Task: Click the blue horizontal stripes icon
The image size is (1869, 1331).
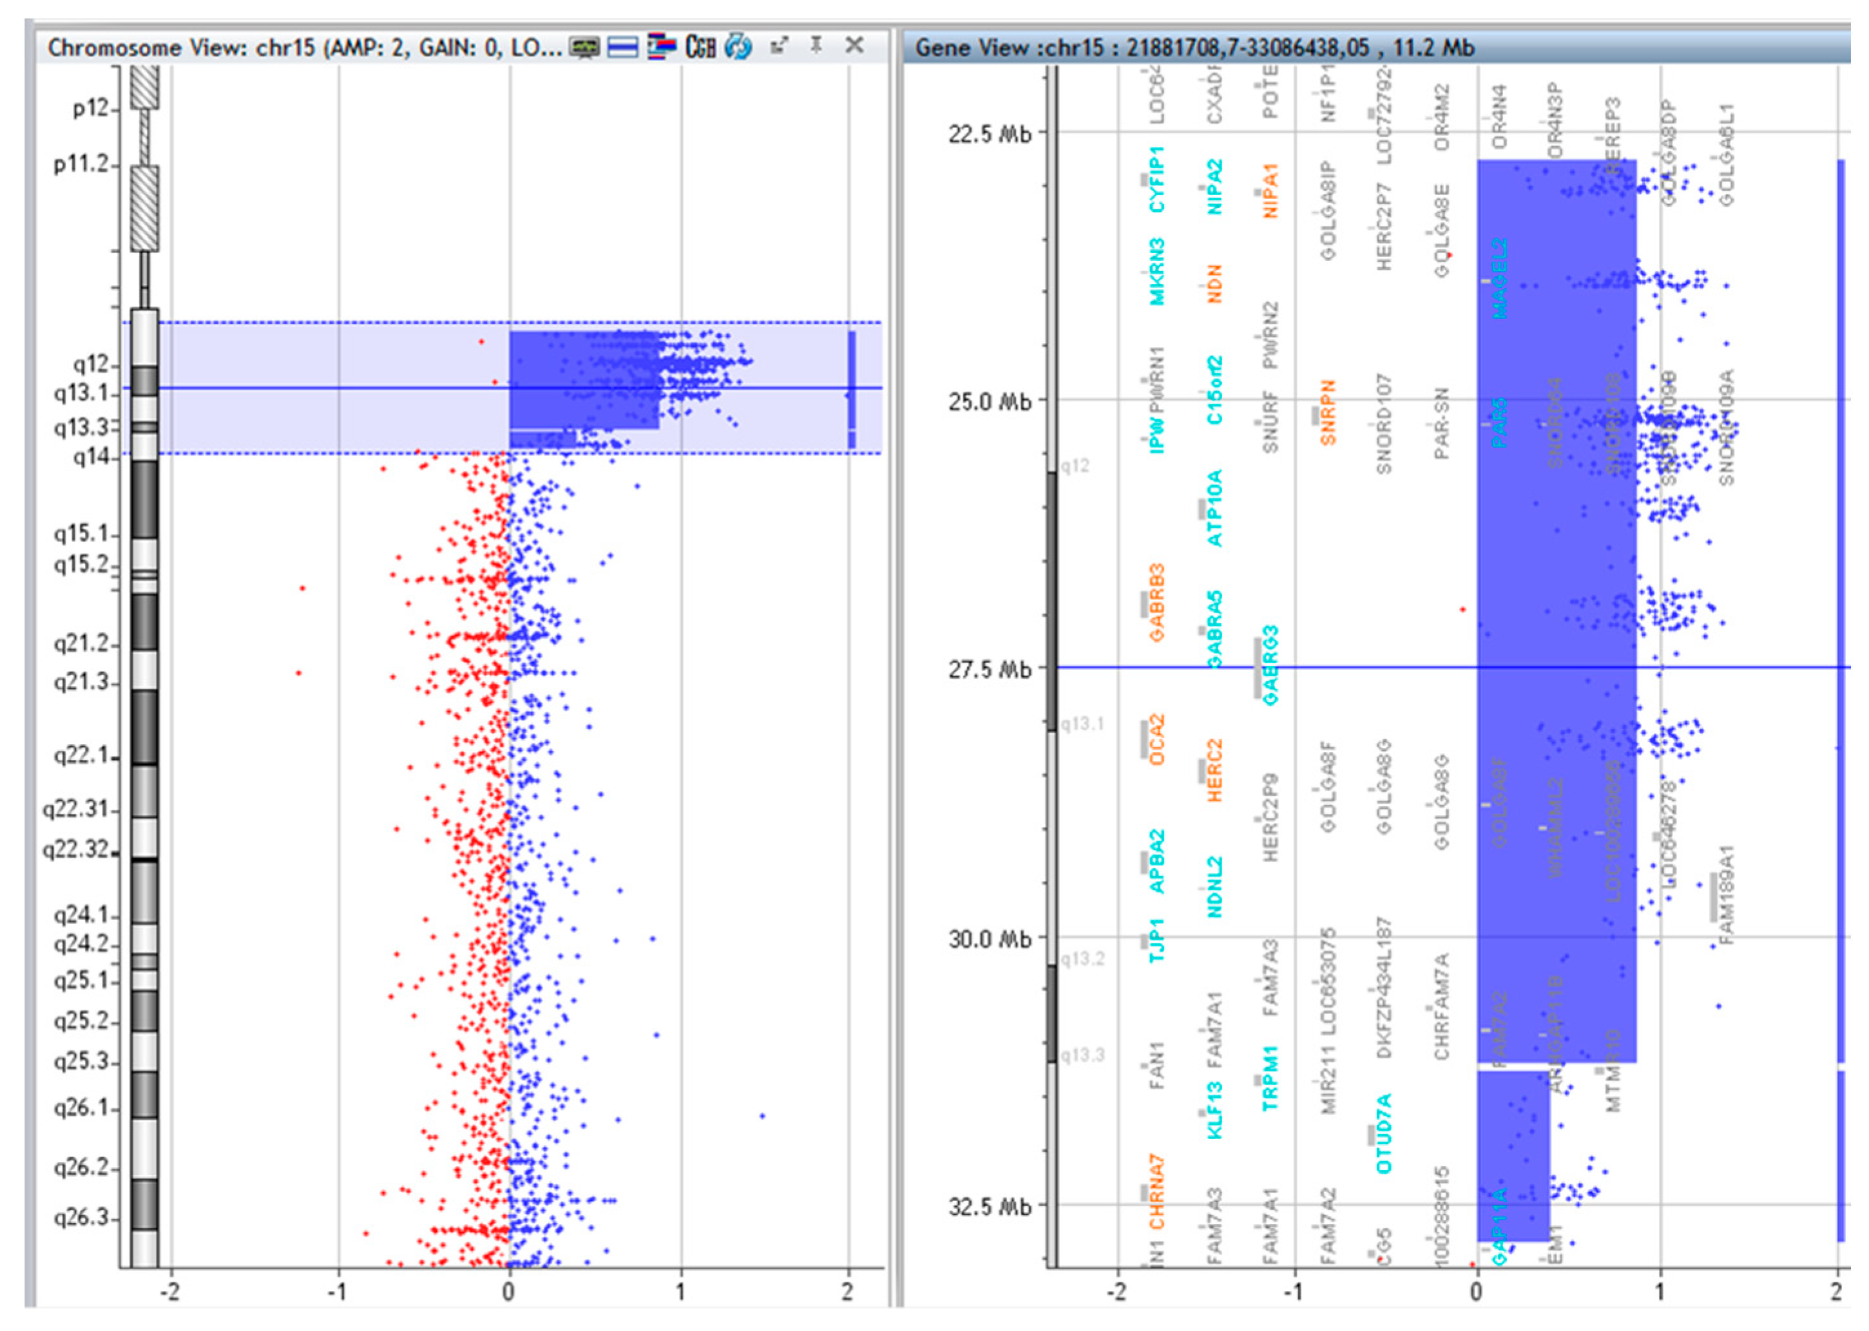Action: click(x=622, y=48)
